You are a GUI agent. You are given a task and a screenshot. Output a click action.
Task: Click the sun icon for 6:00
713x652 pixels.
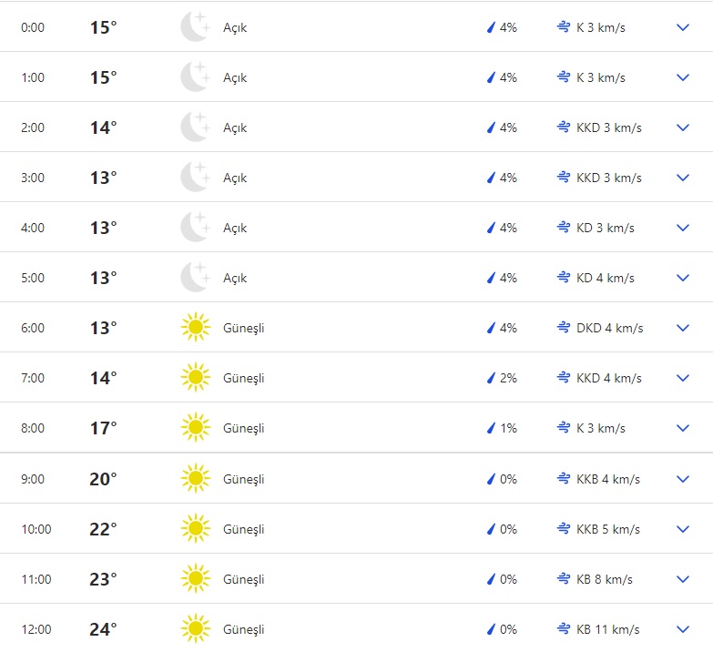tap(195, 328)
